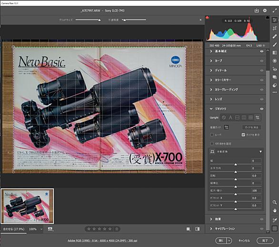Adjust the rotation slider handle in the transform section

pos(236,179)
